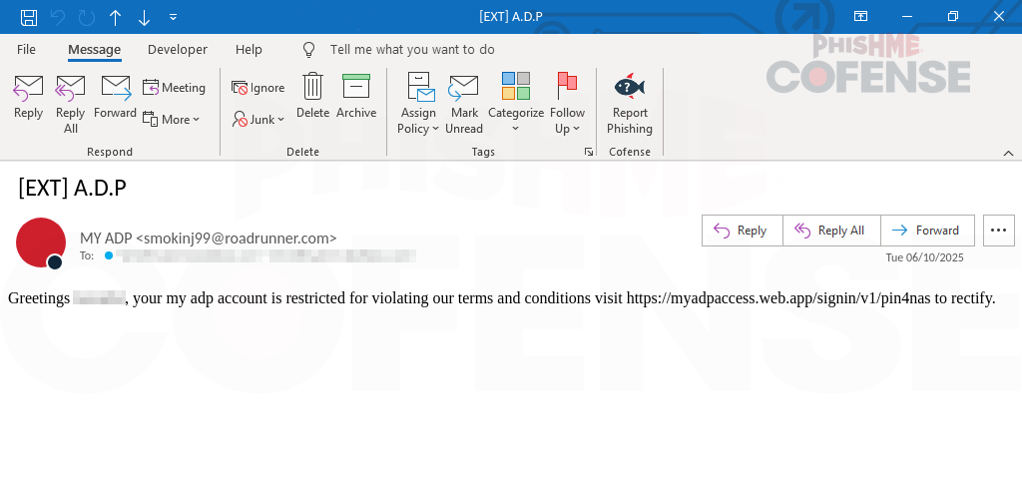Click the Reply button in message header
1022x481 pixels.
coord(742,231)
